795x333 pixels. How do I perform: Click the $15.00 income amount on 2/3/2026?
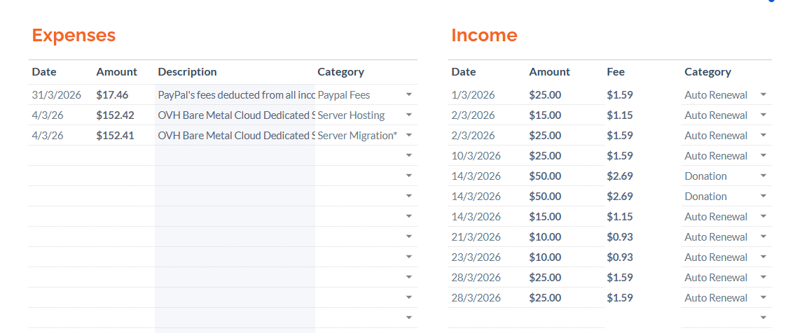pyautogui.click(x=545, y=115)
